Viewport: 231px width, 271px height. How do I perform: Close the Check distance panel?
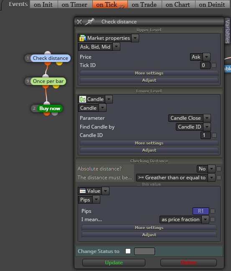(x=79, y=22)
